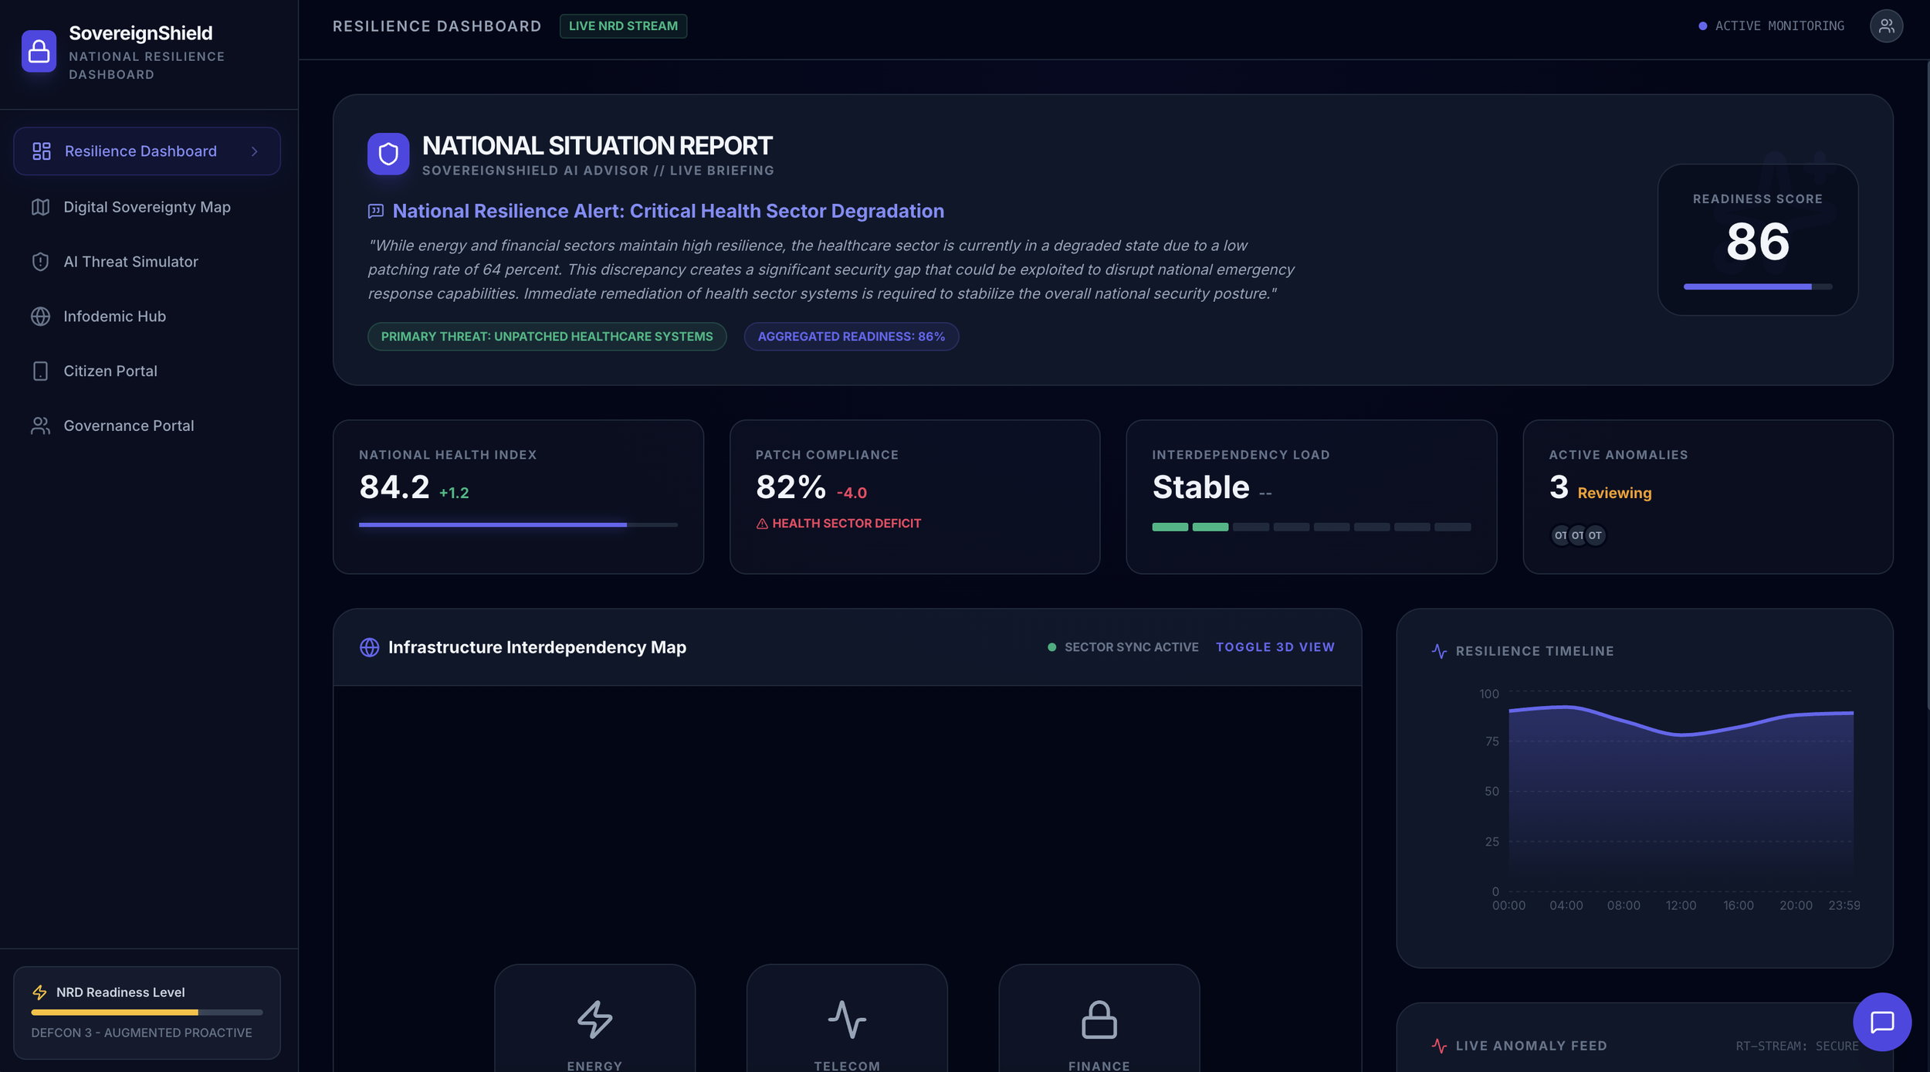Click the Live NRD Stream badge
1930x1072 pixels.
click(x=623, y=26)
